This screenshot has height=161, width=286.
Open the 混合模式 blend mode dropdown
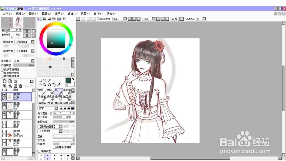33,61
